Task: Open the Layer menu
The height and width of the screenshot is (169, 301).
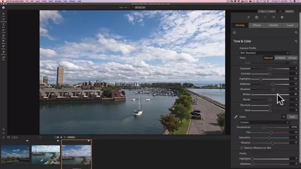Action: (x=38, y=1)
